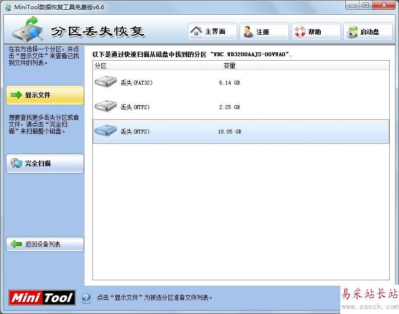This screenshot has height=314, width=399.
Task: Open 注册 registration
Action: pos(265,32)
